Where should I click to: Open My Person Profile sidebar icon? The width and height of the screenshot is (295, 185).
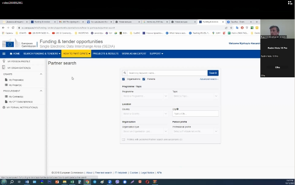point(4,61)
